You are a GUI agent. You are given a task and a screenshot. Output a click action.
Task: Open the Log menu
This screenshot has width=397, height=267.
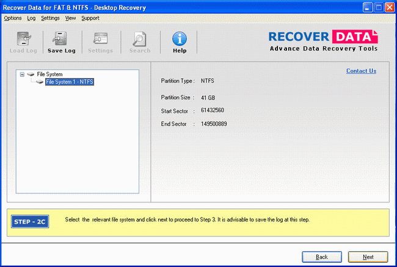[x=31, y=18]
